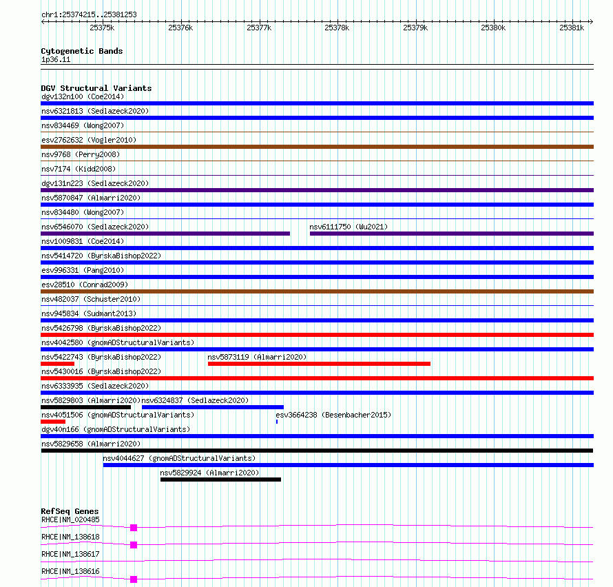Screen dimensions: 613x587
Task: Select the 25378k ruler tick label
Action: click(x=337, y=28)
